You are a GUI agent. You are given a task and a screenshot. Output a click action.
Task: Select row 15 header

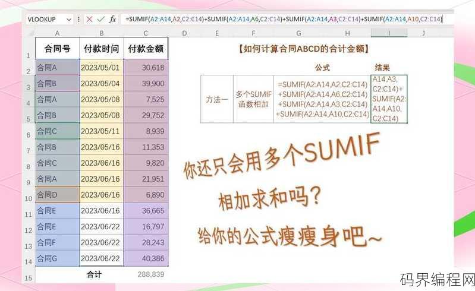coord(29,274)
